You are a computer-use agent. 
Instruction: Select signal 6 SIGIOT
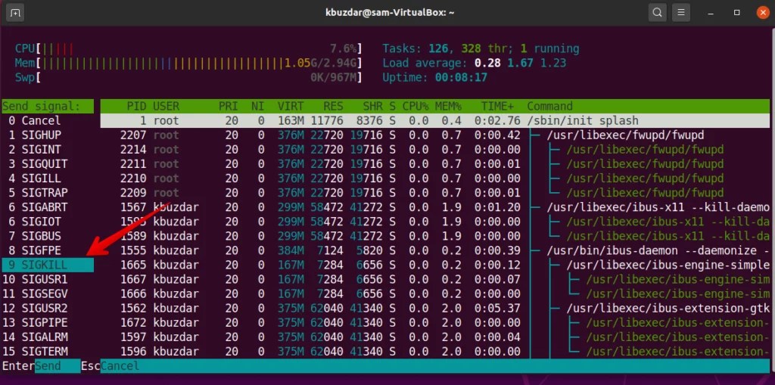point(48,222)
